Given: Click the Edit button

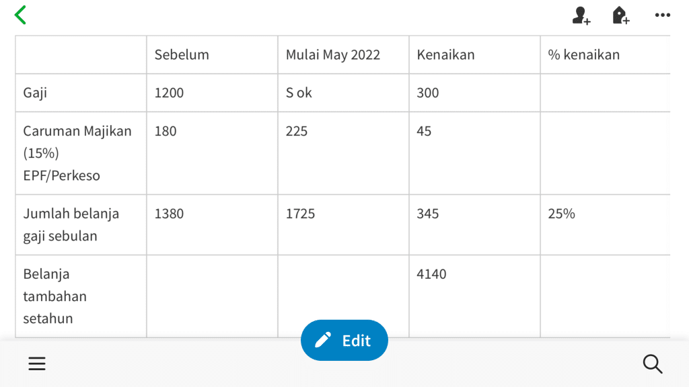Looking at the screenshot, I should tap(344, 341).
